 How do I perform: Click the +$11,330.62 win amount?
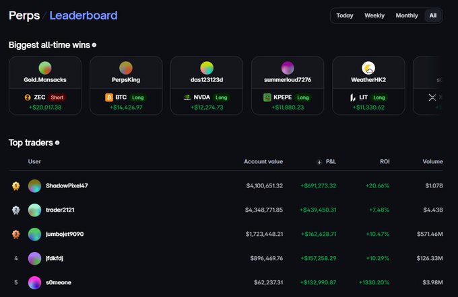[x=368, y=108]
